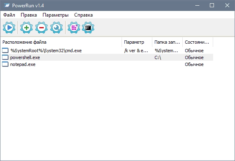Select the %SystemRoot%\System32\cmd.exe row
This screenshot has width=235, height=161.
click(107, 51)
